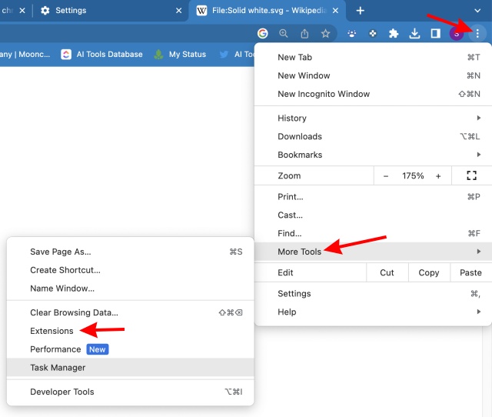This screenshot has height=417, width=492.
Task: Open the Extensions puzzle piece icon
Action: point(394,33)
